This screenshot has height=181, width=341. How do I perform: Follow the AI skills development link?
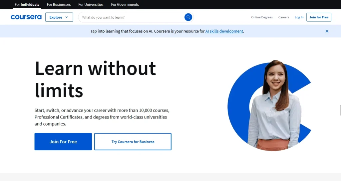224,31
